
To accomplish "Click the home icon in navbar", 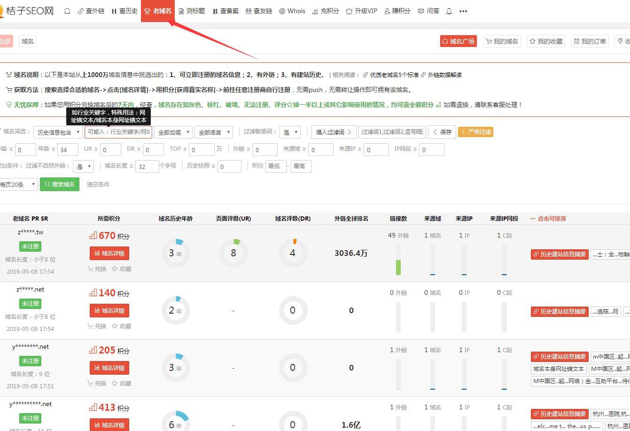I will tap(67, 11).
